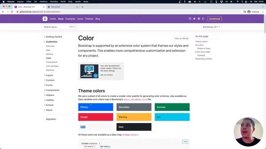Click the Wi-Fi status icon

point(238,2)
